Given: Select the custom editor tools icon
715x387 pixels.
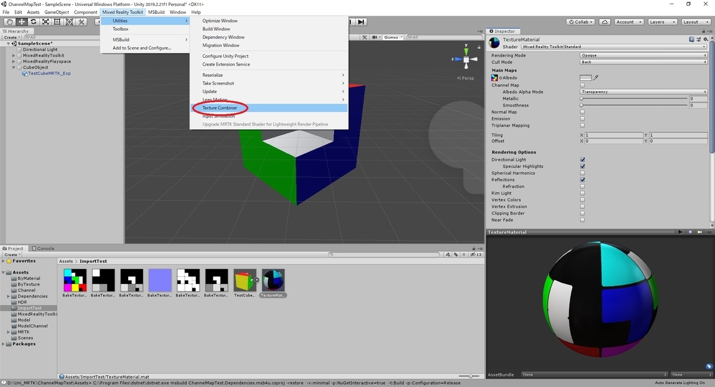Looking at the screenshot, I should [x=82, y=22].
